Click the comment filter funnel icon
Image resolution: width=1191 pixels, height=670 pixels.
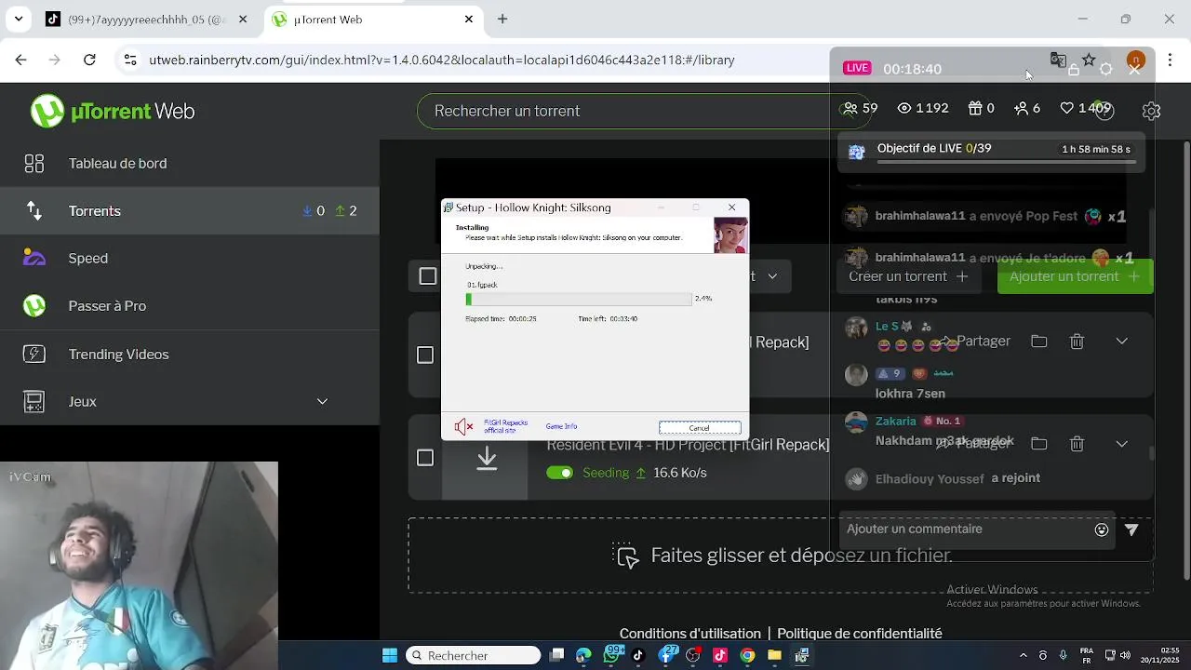(1131, 529)
